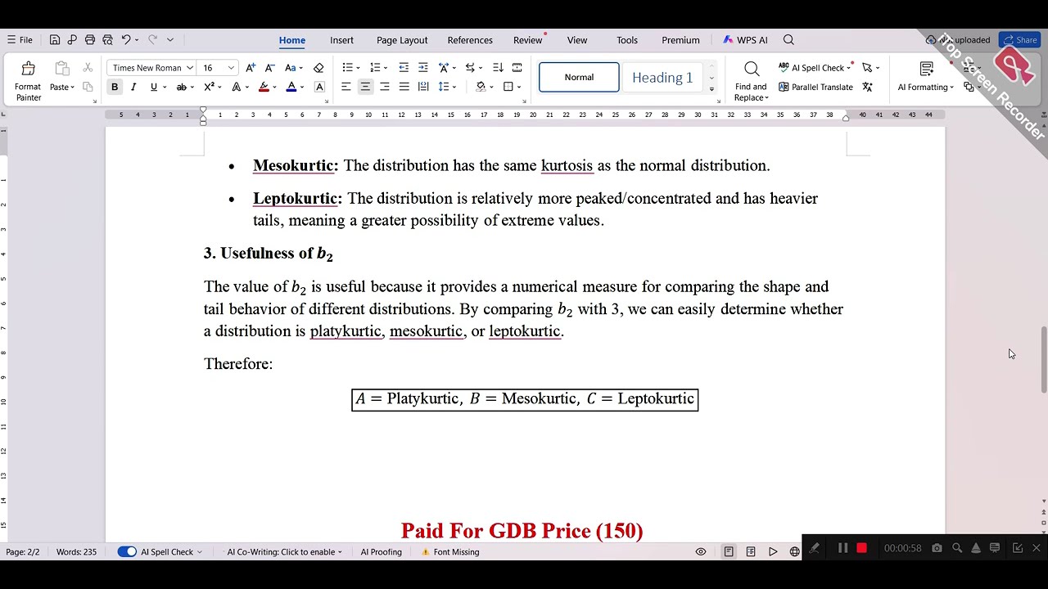Image resolution: width=1048 pixels, height=589 pixels.
Task: Expand AI Co-Writing status bar dropdown
Action: 340,551
